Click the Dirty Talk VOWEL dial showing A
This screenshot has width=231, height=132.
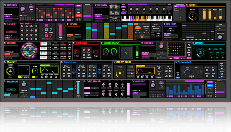pos(120,73)
